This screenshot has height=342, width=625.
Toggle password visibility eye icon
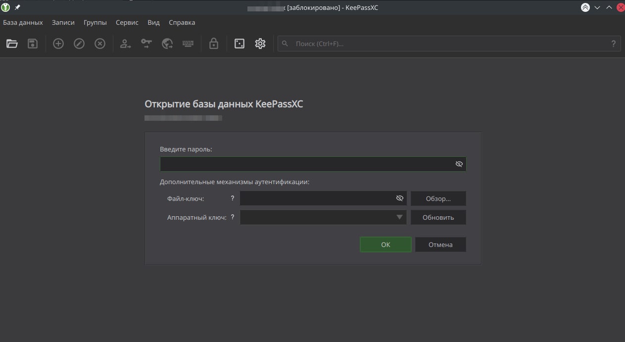(x=459, y=164)
